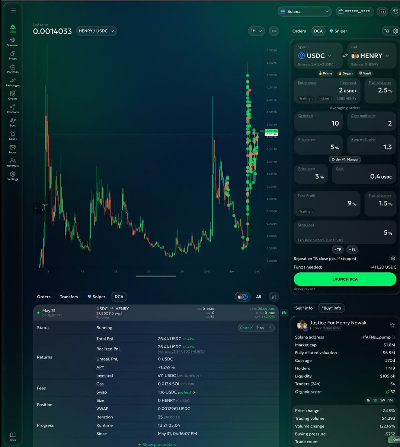Open the DCA row three-dots menu
400x447 pixels.
pos(270,328)
